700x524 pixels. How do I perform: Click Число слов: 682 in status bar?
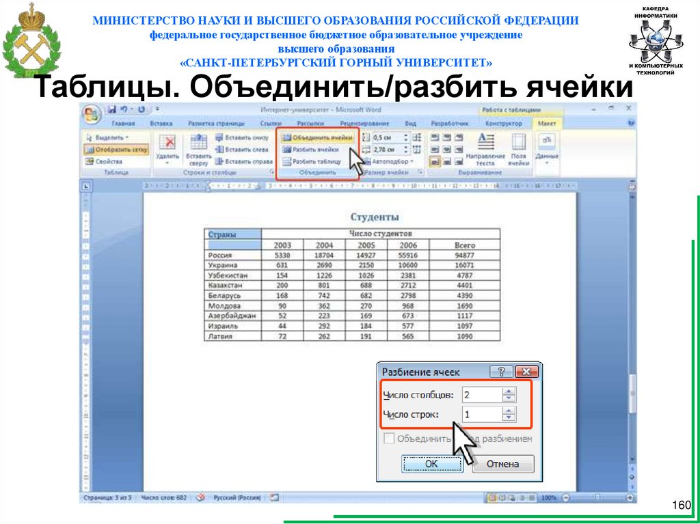click(164, 497)
